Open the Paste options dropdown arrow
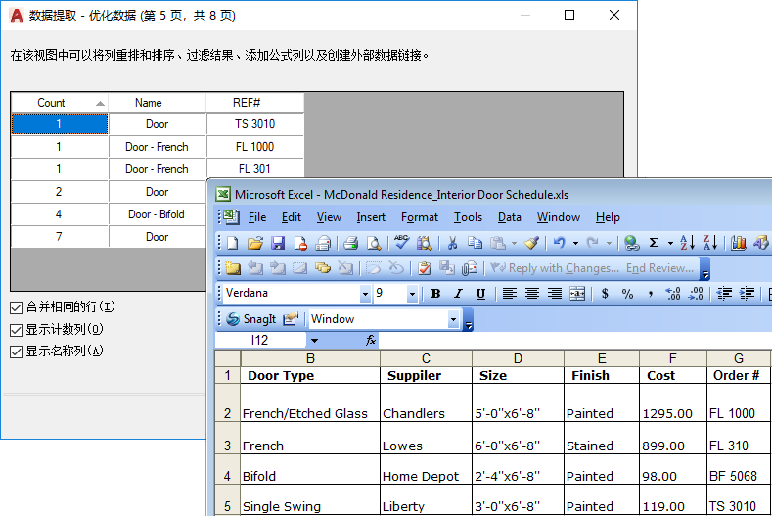 pos(514,243)
